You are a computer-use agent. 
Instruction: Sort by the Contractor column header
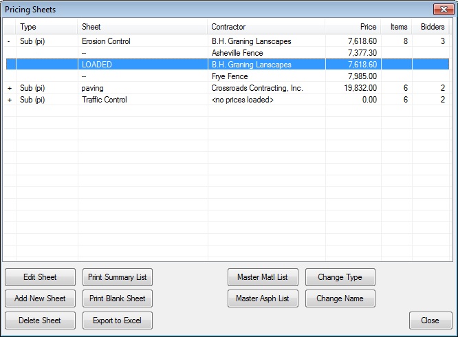pos(266,27)
